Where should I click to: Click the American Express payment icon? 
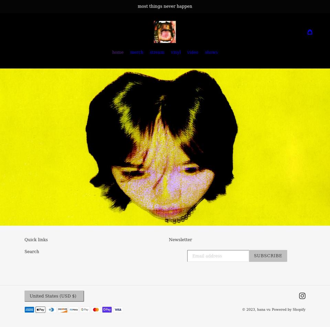click(x=29, y=309)
